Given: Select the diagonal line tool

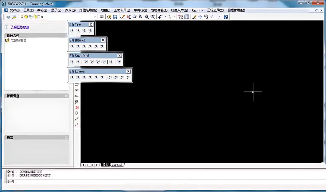Looking at the screenshot, I should tap(76, 119).
